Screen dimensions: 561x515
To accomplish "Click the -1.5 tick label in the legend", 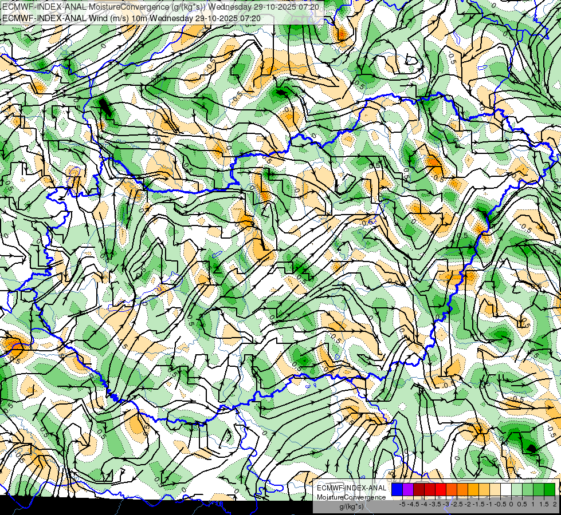I will [478, 504].
